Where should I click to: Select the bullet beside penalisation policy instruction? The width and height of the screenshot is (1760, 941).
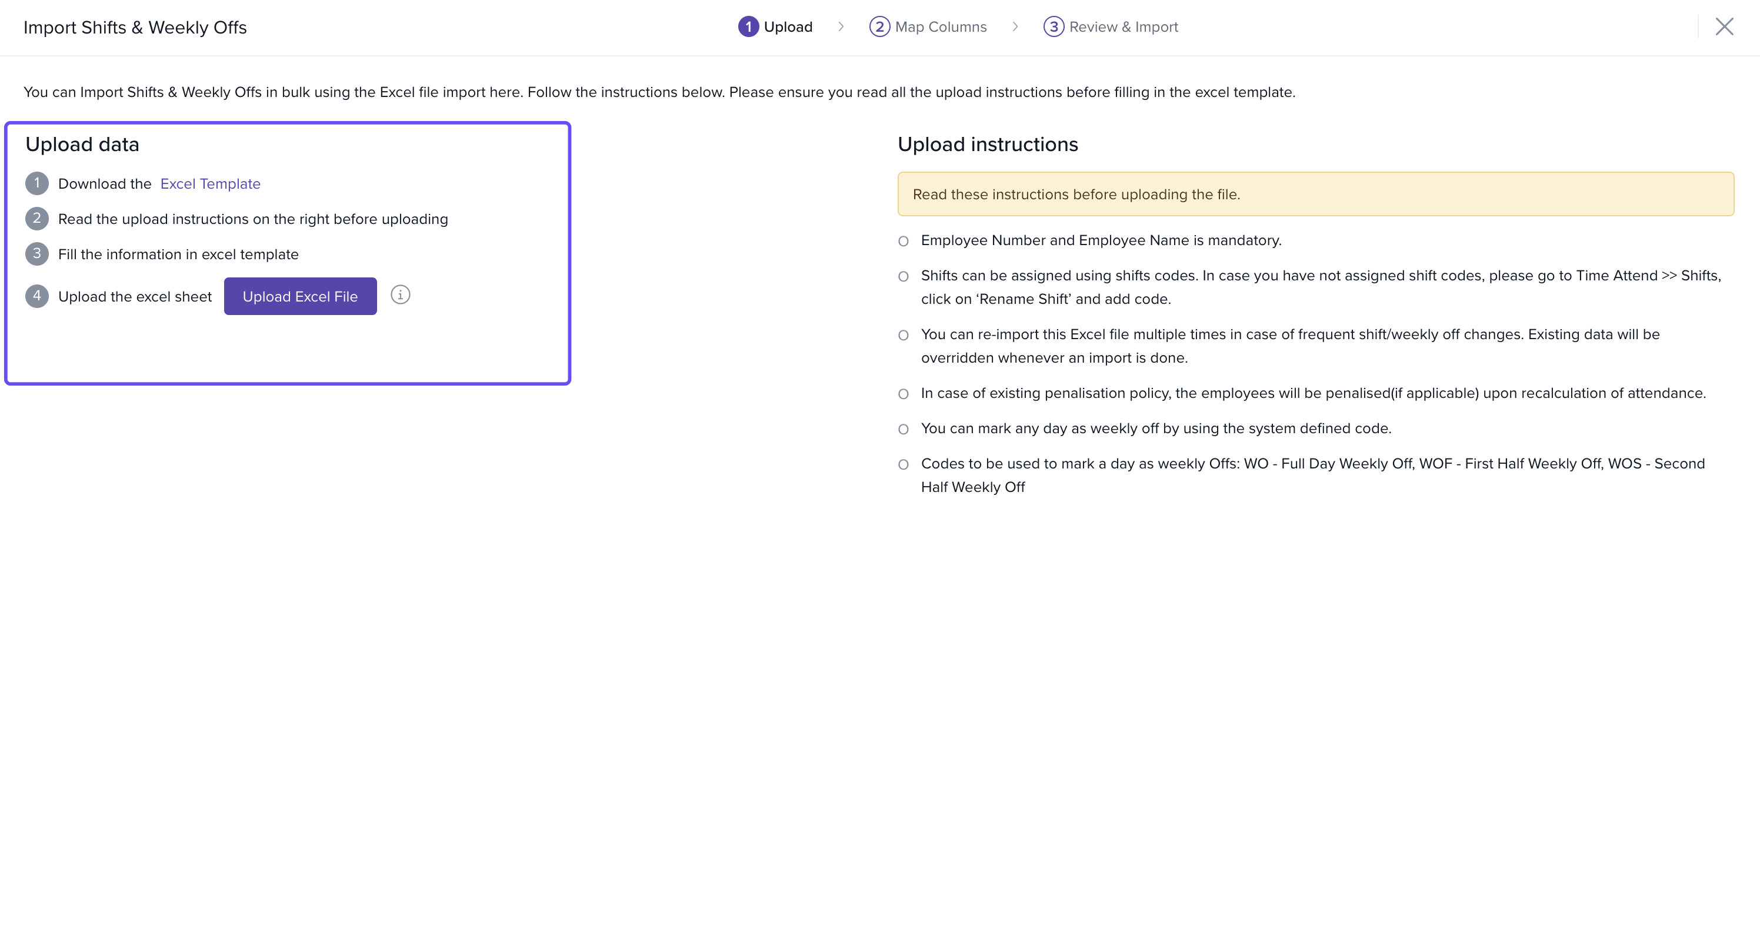pyautogui.click(x=904, y=393)
